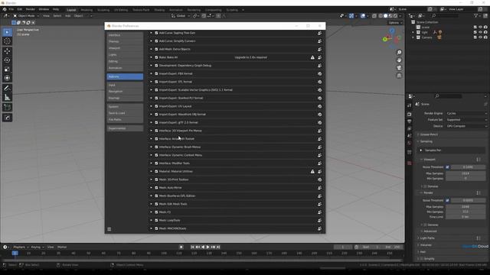Screen dimensions: 490x275
Task: Click play animation button in timeline
Action: (x=207, y=247)
